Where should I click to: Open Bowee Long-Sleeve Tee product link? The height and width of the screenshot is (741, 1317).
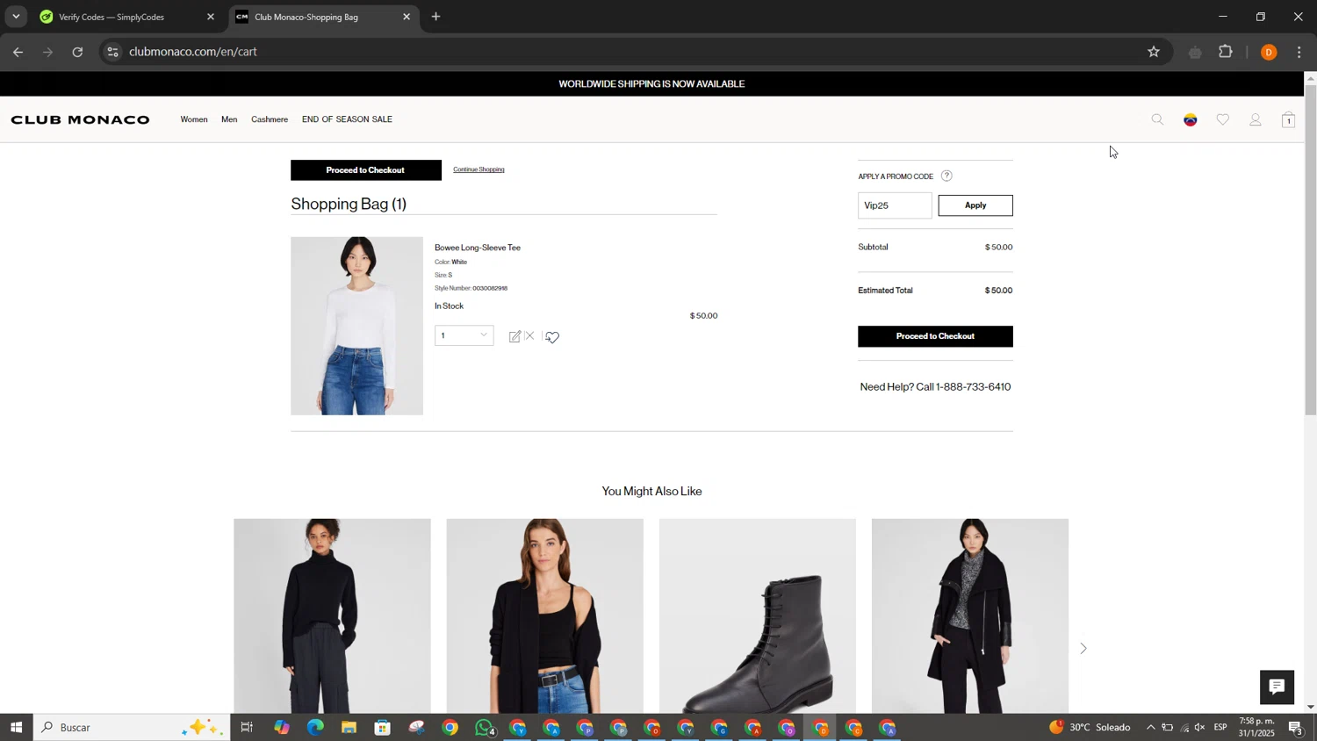pyautogui.click(x=478, y=248)
